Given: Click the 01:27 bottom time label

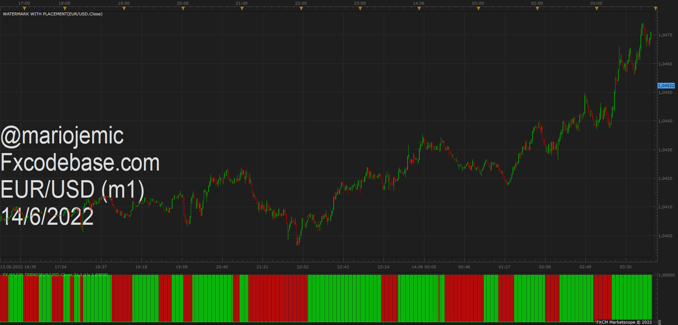Looking at the screenshot, I should pyautogui.click(x=505, y=267).
